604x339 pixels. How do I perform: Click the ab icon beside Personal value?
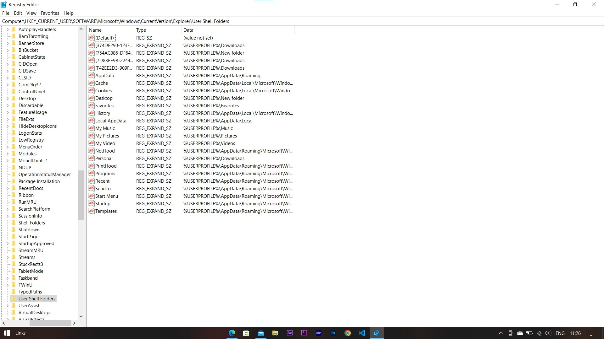pos(91,158)
